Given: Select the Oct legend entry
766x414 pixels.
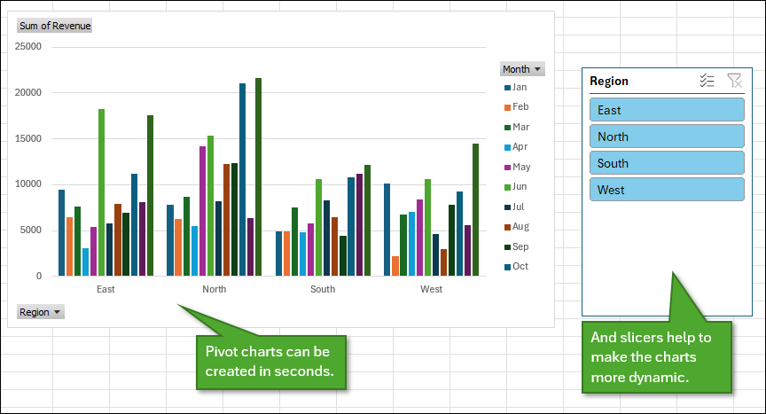Looking at the screenshot, I should (520, 266).
